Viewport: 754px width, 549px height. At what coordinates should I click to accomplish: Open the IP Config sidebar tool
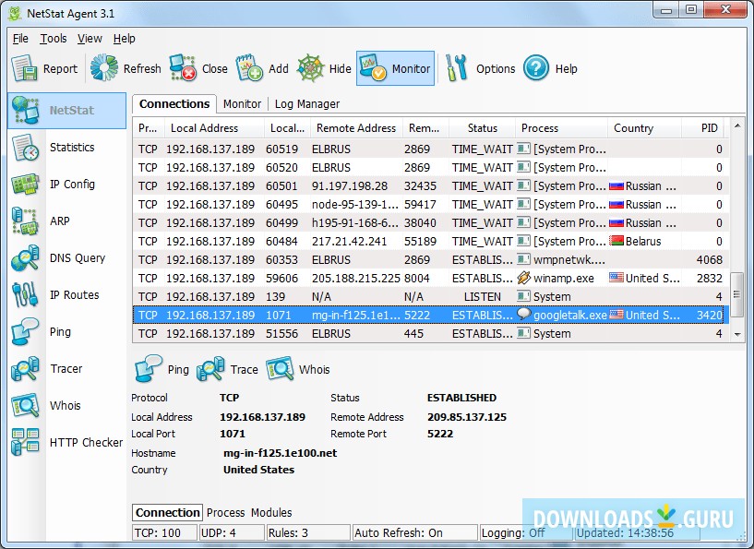pyautogui.click(x=66, y=185)
